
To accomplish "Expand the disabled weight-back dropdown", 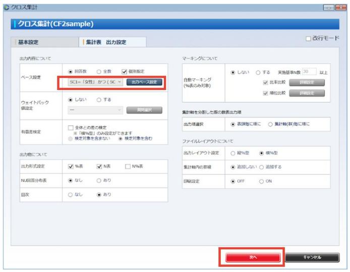I will click(95, 110).
